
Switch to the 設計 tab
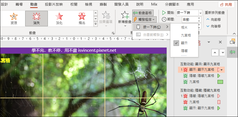pos(4,4)
